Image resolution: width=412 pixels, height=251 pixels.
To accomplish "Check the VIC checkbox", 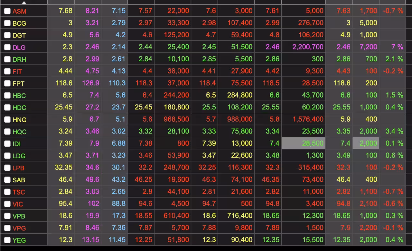I will 7,204.
